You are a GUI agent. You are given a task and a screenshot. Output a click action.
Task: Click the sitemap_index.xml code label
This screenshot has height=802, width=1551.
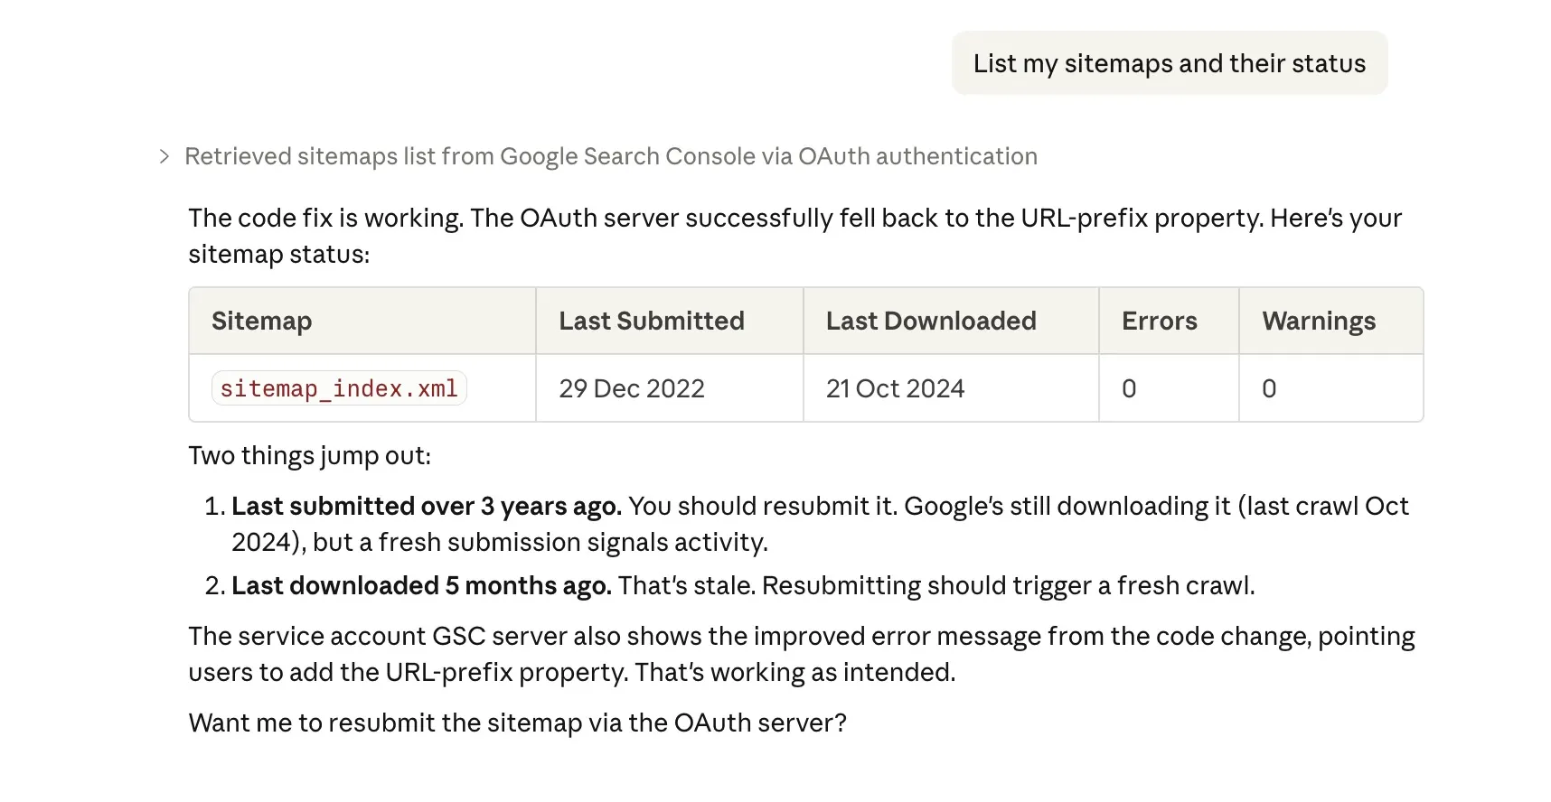click(x=339, y=388)
